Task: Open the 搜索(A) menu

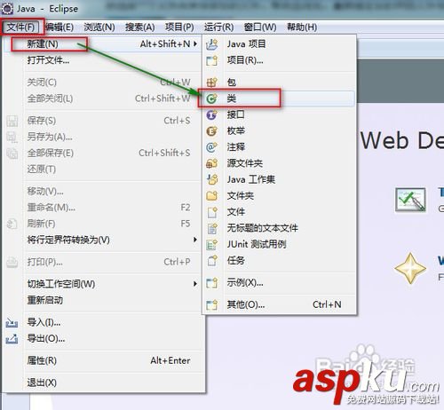Action: point(139,28)
